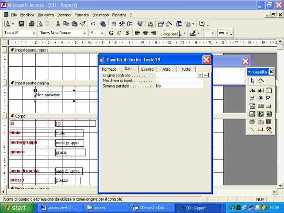Select the Check Box tool in toolbox
The height and width of the screenshot is (213, 284).
point(269,98)
